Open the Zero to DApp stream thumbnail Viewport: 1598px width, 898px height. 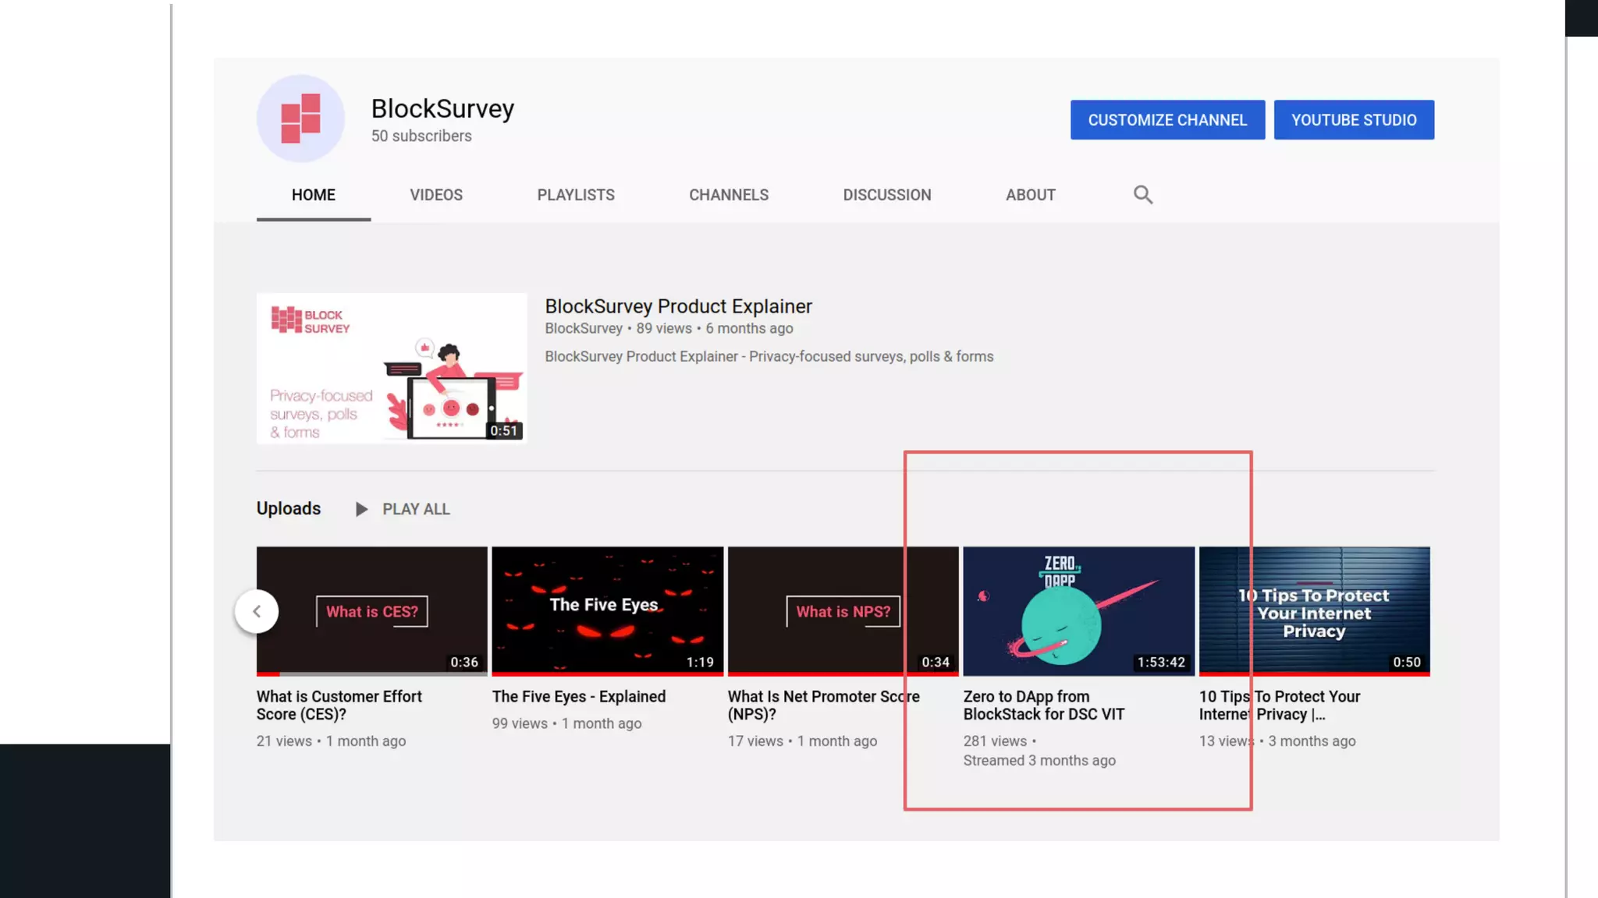(1078, 611)
